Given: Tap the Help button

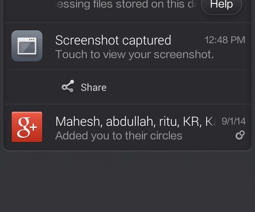Looking at the screenshot, I should pos(221,5).
